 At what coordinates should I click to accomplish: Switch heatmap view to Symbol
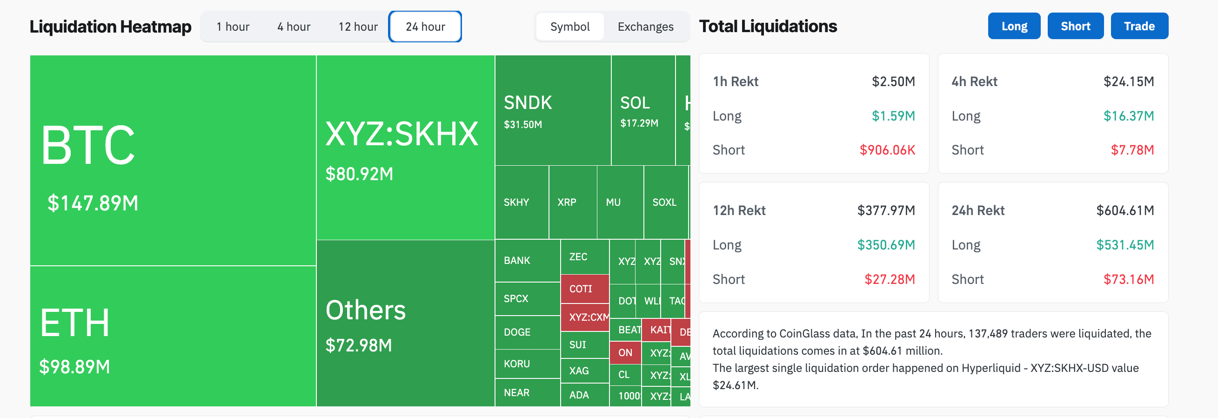tap(570, 27)
